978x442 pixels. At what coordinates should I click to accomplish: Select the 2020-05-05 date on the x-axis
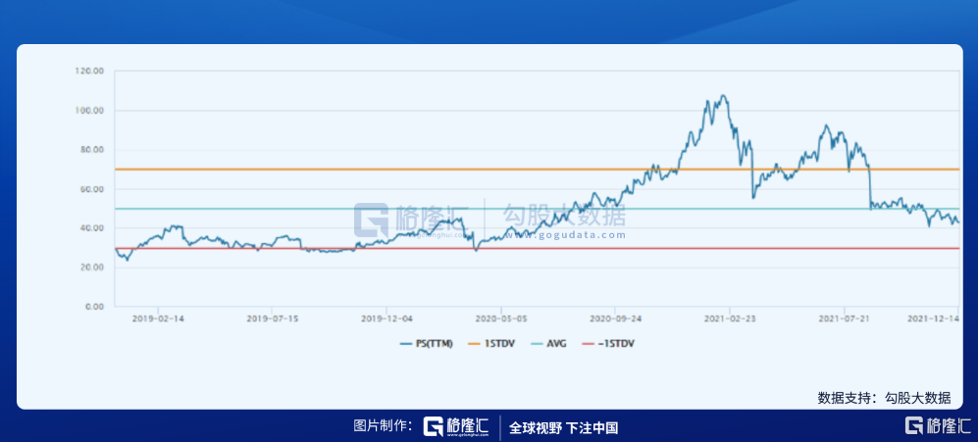[x=501, y=319]
